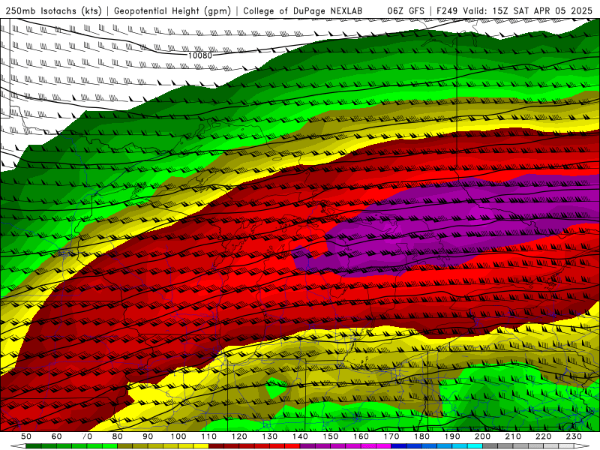Click the dark red swatch just after 110
The width and height of the screenshot is (600, 450).
point(217,446)
